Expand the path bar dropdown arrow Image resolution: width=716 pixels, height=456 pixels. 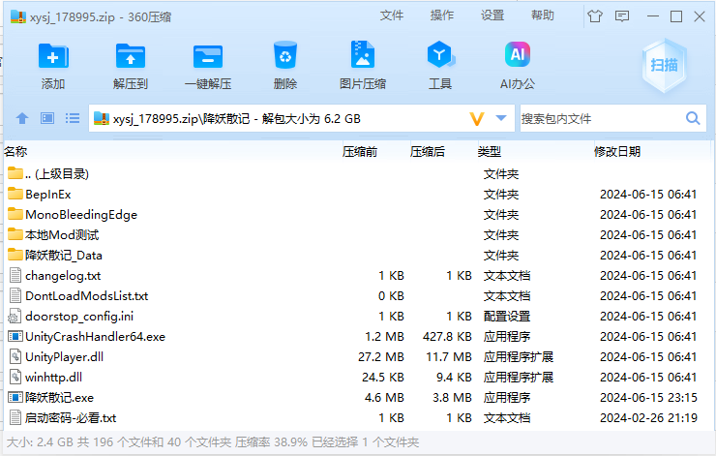click(501, 118)
